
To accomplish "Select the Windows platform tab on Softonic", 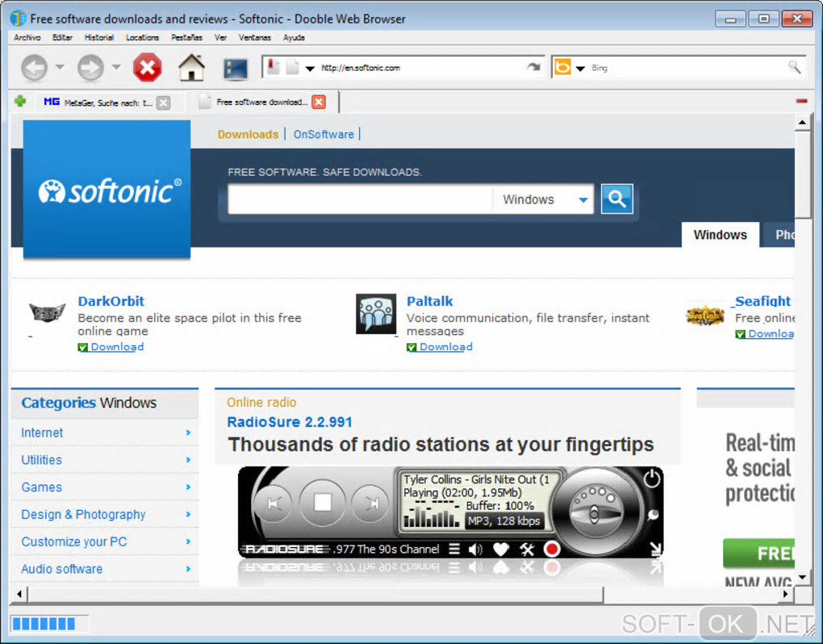I will click(720, 235).
